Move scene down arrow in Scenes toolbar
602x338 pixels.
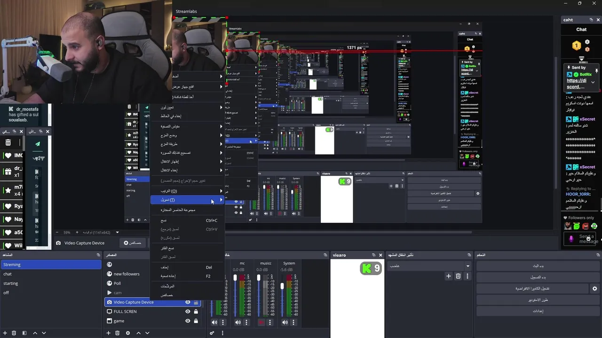pyautogui.click(x=44, y=333)
